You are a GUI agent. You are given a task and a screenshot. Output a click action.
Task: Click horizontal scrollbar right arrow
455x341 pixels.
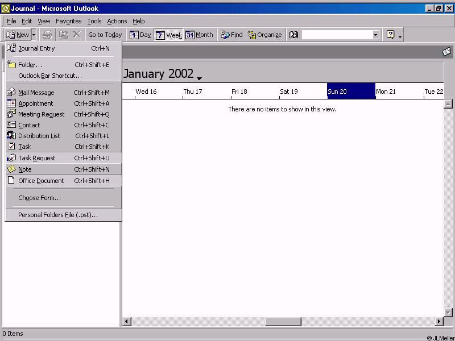point(439,321)
